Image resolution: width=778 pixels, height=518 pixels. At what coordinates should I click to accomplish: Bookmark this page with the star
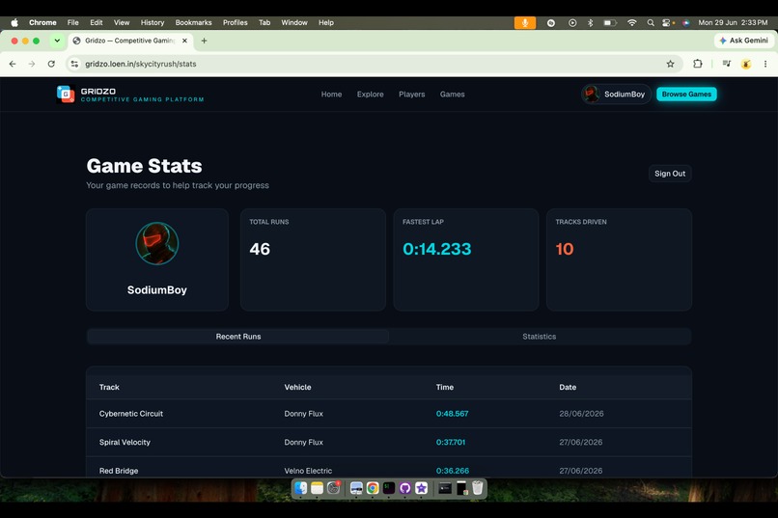click(670, 64)
